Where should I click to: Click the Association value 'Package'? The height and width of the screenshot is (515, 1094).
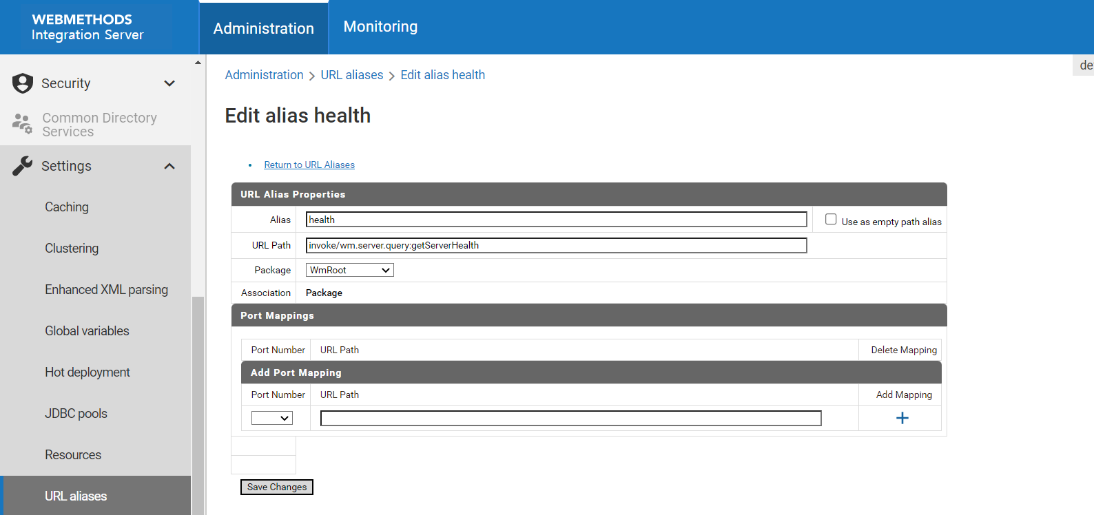click(324, 293)
